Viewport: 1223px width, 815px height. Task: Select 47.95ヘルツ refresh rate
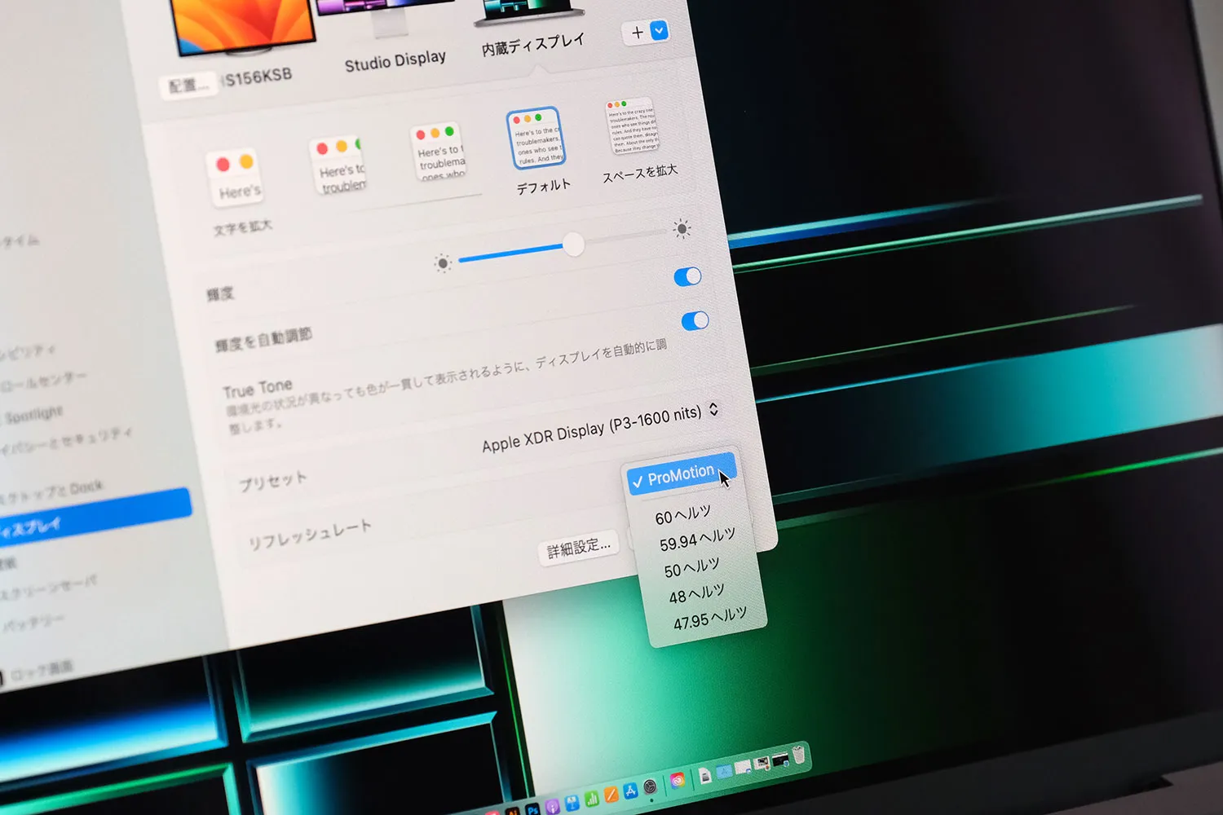coord(709,619)
